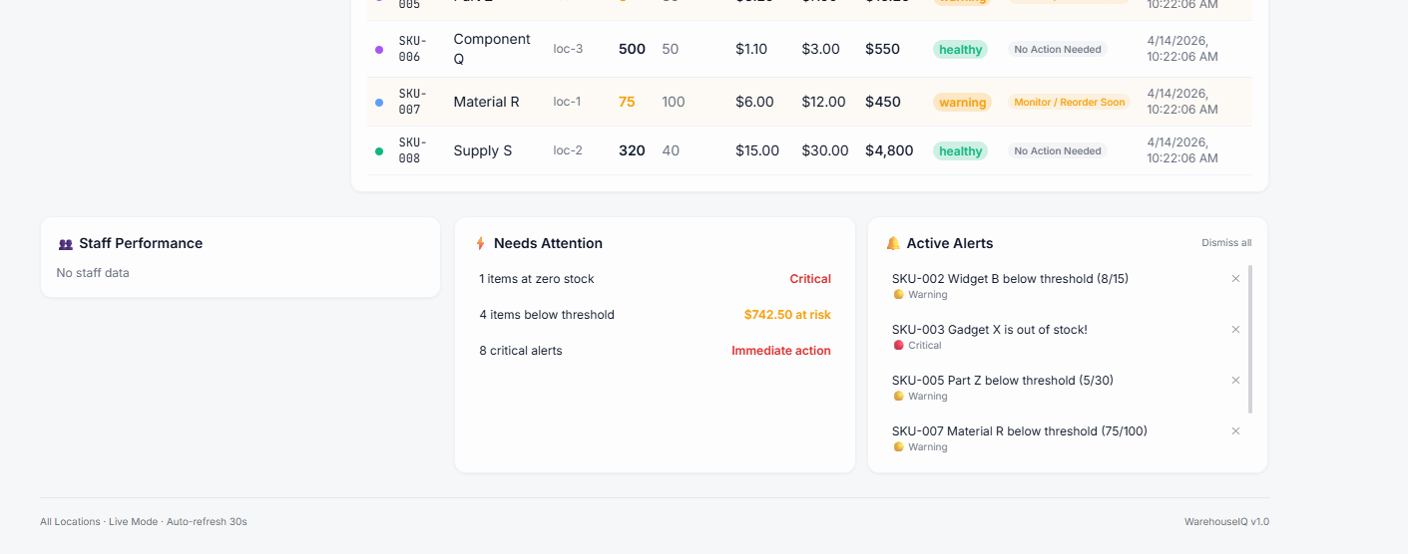Click No Action Needed for Supply S
1408x554 pixels.
pyautogui.click(x=1058, y=151)
